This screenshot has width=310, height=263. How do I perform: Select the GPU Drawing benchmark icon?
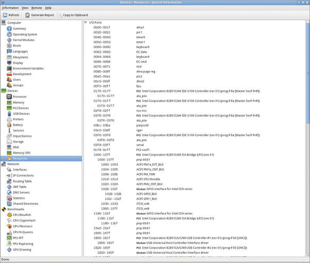(x=9, y=250)
